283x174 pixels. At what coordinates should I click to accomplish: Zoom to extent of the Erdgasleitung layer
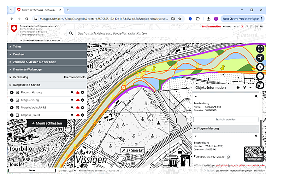point(72,100)
